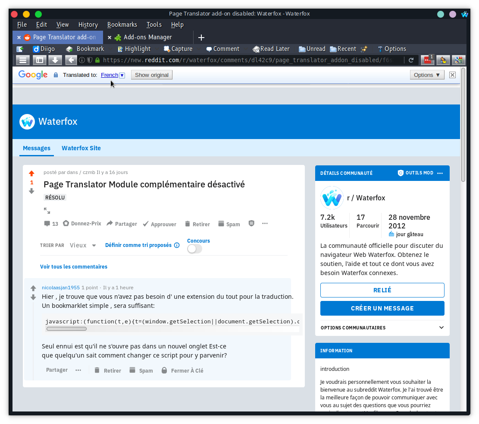
Task: Open the History menu
Action: point(88,25)
